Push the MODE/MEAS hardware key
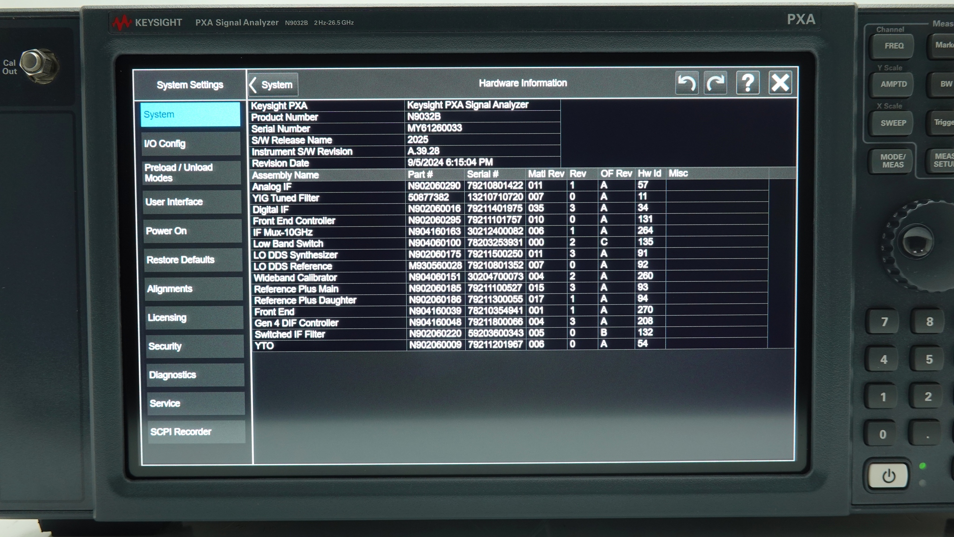Screen dimensions: 954x537 pyautogui.click(x=892, y=161)
